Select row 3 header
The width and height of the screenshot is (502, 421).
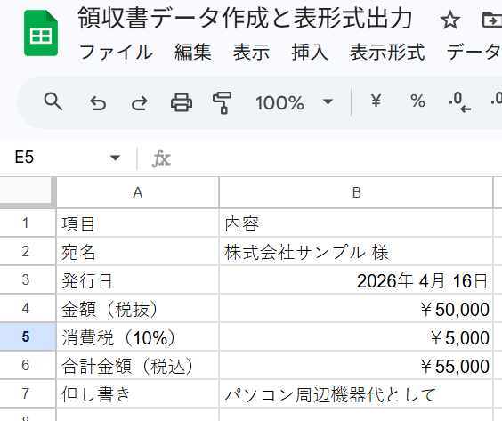point(28,279)
